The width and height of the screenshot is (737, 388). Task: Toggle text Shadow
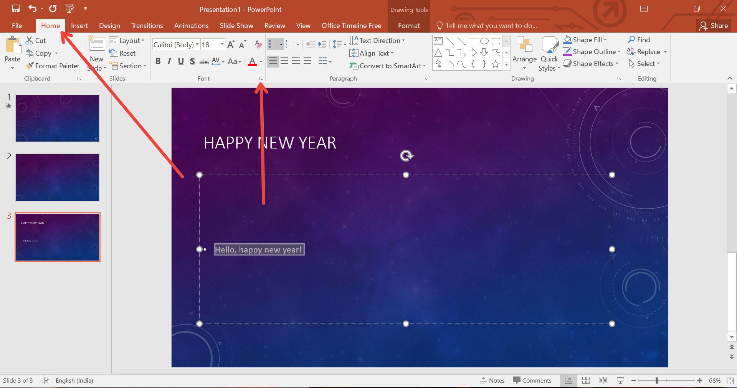pyautogui.click(x=192, y=61)
